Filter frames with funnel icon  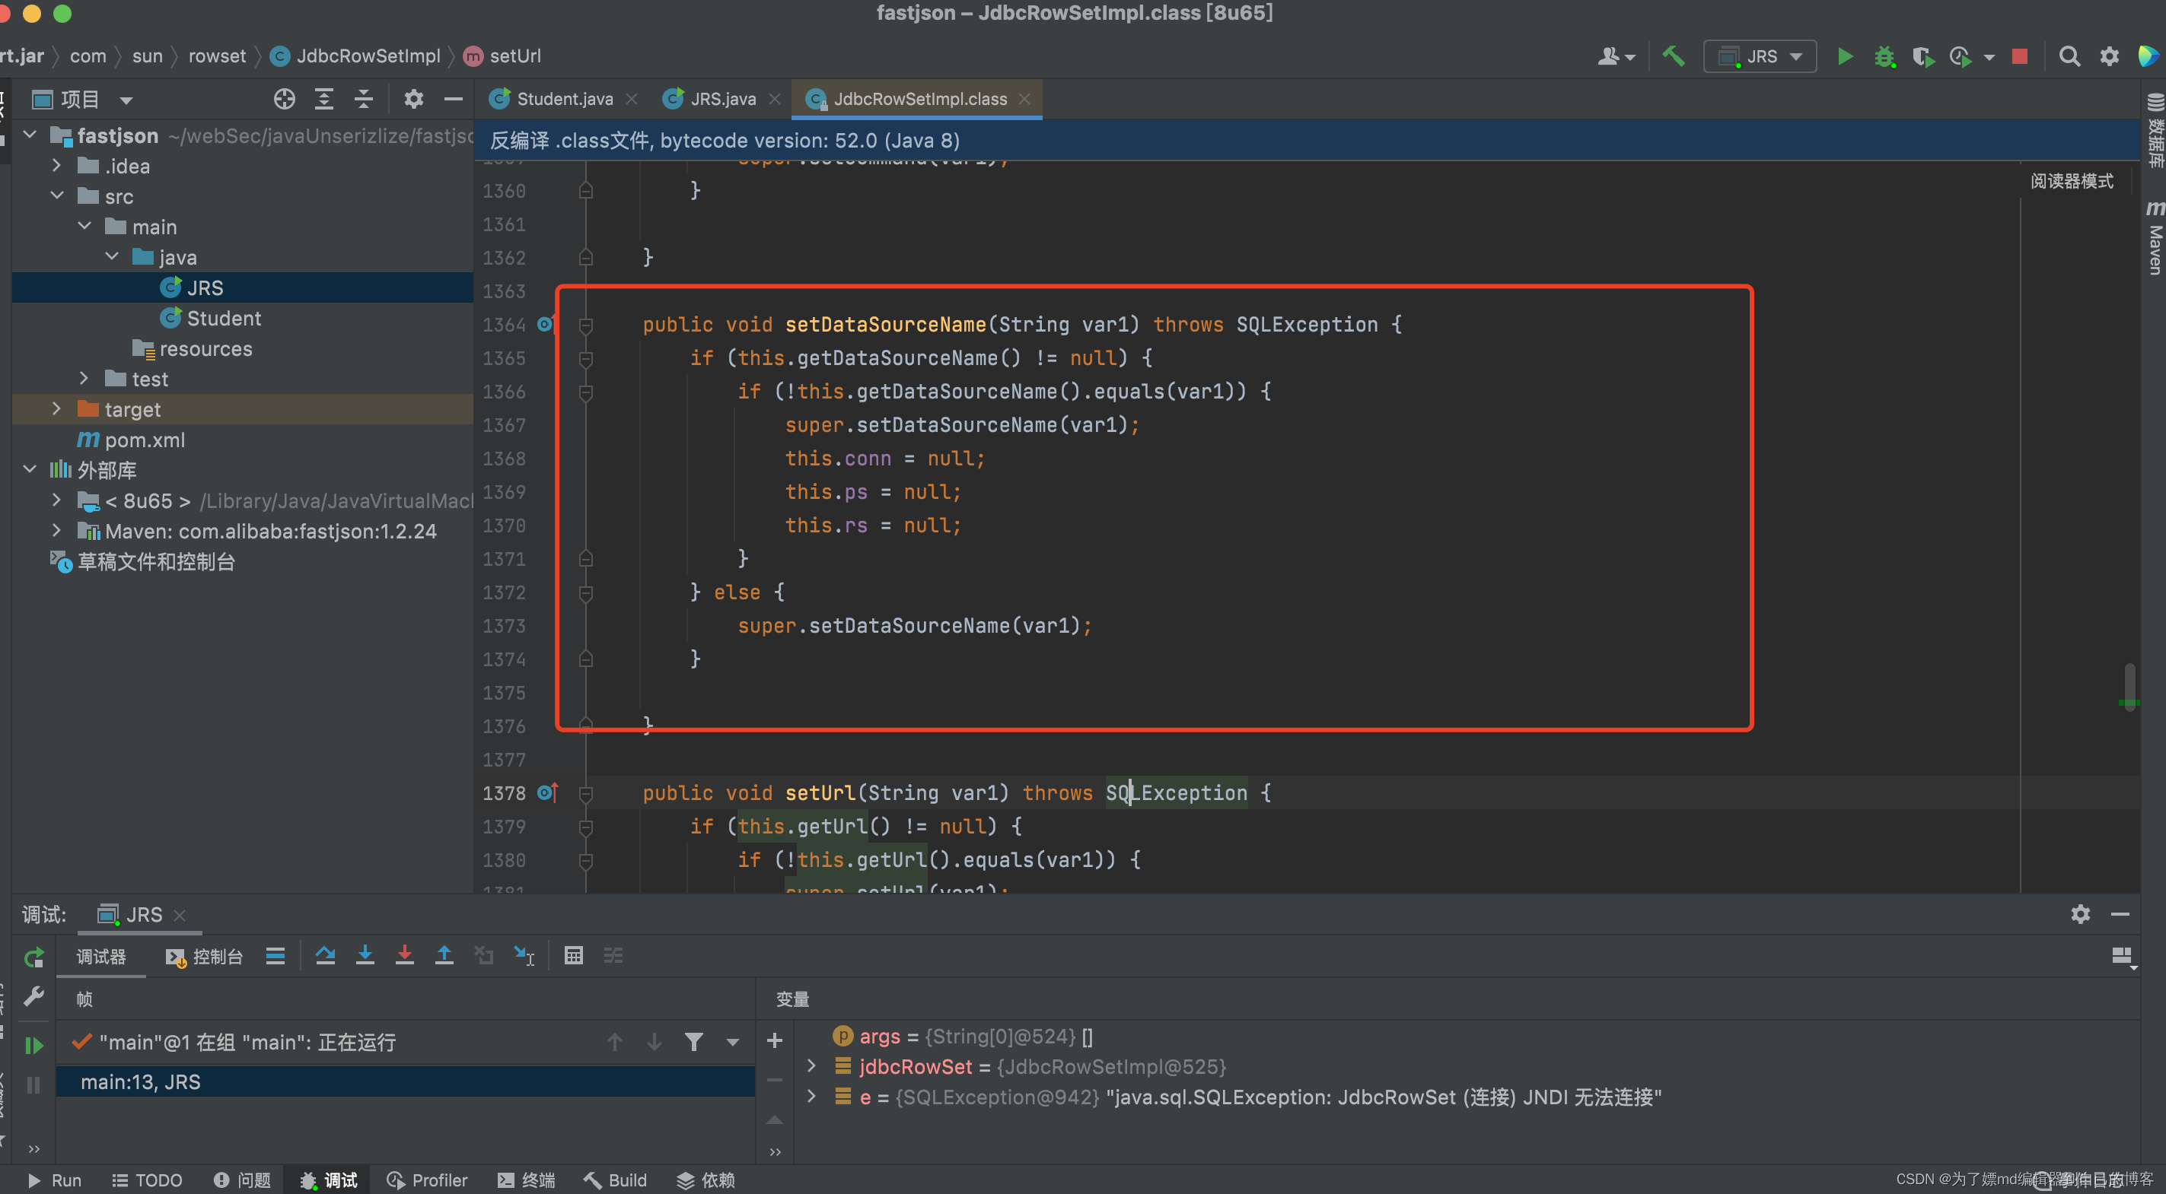(x=693, y=1042)
